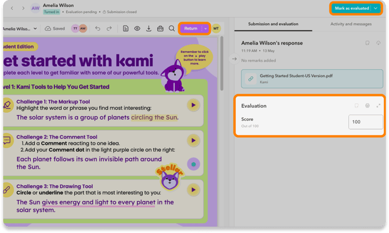Open the Amelia Wilson document name dropdown

[x=35, y=28]
